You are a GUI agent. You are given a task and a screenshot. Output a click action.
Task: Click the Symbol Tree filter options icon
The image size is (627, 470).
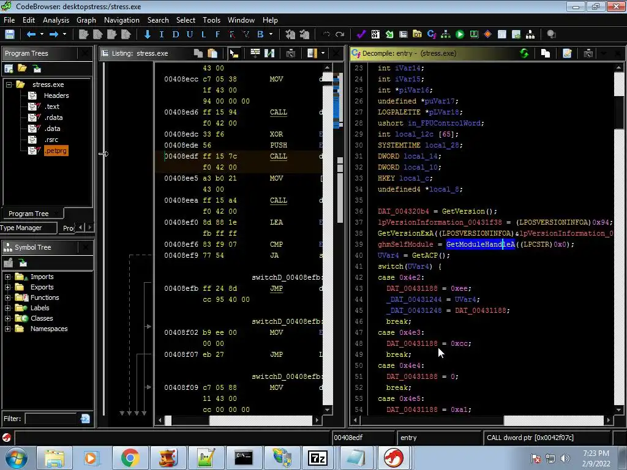(x=85, y=419)
